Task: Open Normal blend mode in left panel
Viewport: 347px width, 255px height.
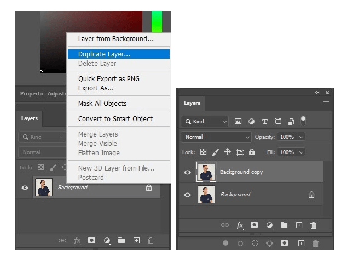Action: pos(43,152)
